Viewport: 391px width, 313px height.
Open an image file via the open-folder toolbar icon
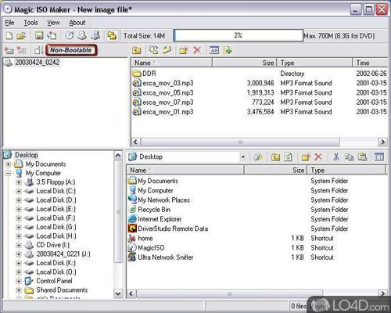pos(21,36)
